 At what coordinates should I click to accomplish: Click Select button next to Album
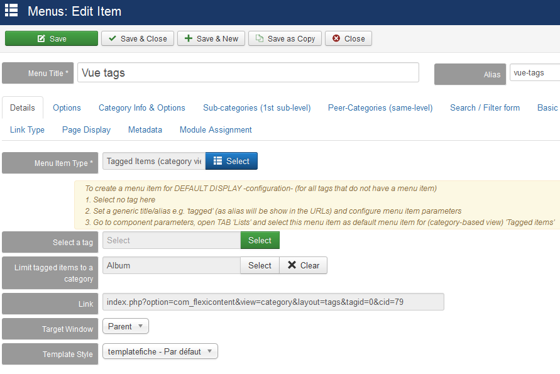[x=260, y=265]
